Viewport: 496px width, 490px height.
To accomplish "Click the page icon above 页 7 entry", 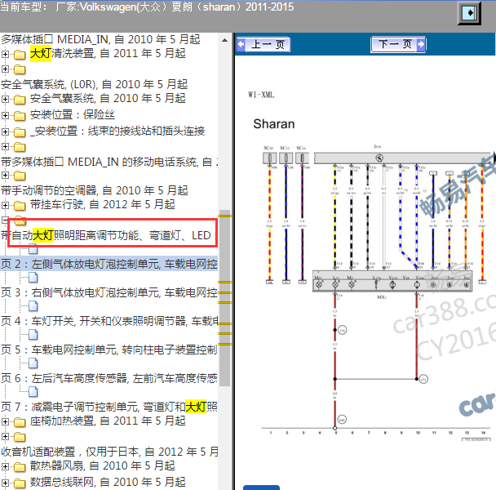I will [33, 392].
